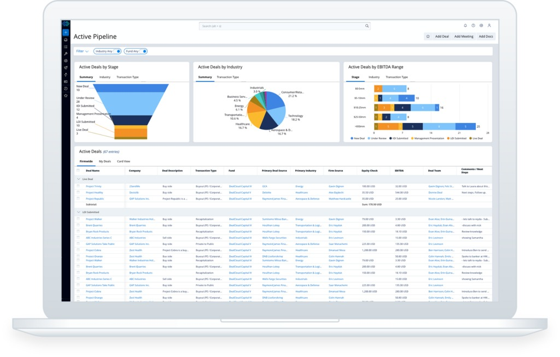Screen dimensions: 560x357
Task: Collapse the LOI Submitted group
Action: point(78,212)
